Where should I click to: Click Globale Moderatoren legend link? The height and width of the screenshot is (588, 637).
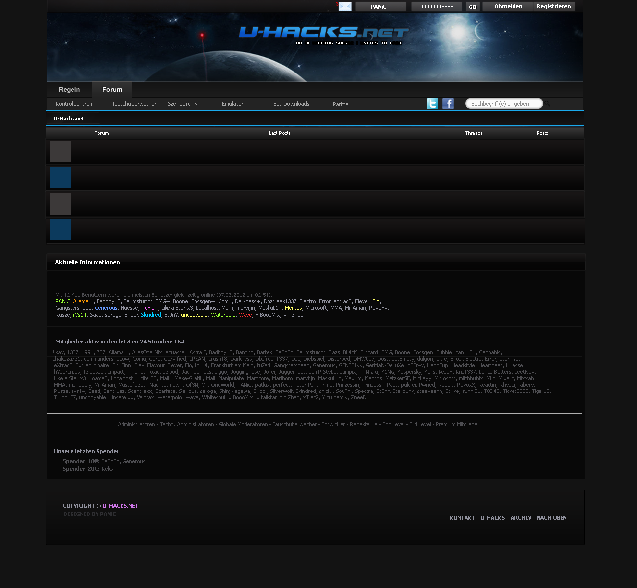click(x=243, y=424)
